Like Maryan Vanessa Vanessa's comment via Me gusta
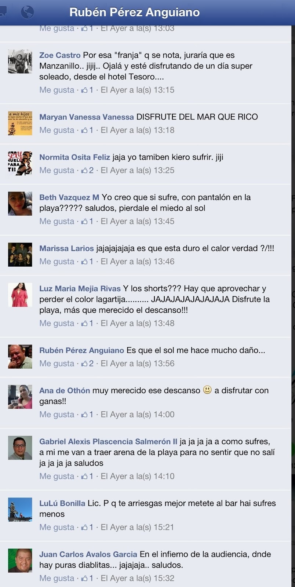295x587 pixels. pos(57,130)
